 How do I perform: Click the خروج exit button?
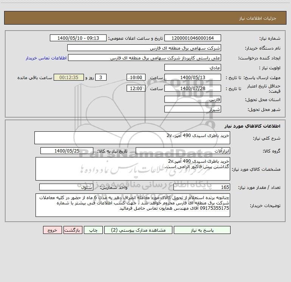pyautogui.click(x=52, y=230)
